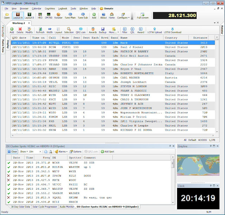Click the DX Cluster vertical scrollbar thumb
Image resolution: width=225 pixels, height=215 pixels.
point(173,163)
